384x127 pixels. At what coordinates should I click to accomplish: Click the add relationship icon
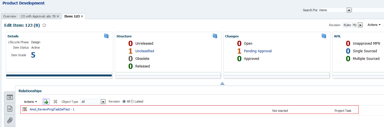[46, 101]
